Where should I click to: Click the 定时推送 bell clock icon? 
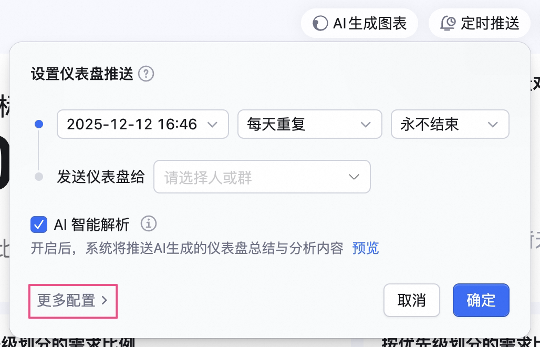(x=448, y=23)
